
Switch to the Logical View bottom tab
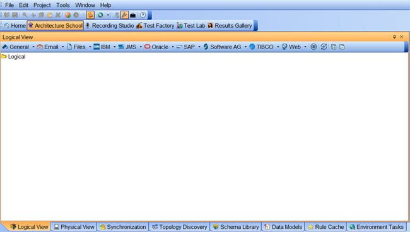pyautogui.click(x=29, y=227)
